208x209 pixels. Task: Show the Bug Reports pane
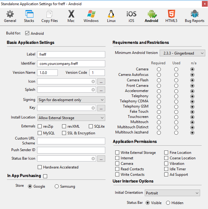click(194, 16)
